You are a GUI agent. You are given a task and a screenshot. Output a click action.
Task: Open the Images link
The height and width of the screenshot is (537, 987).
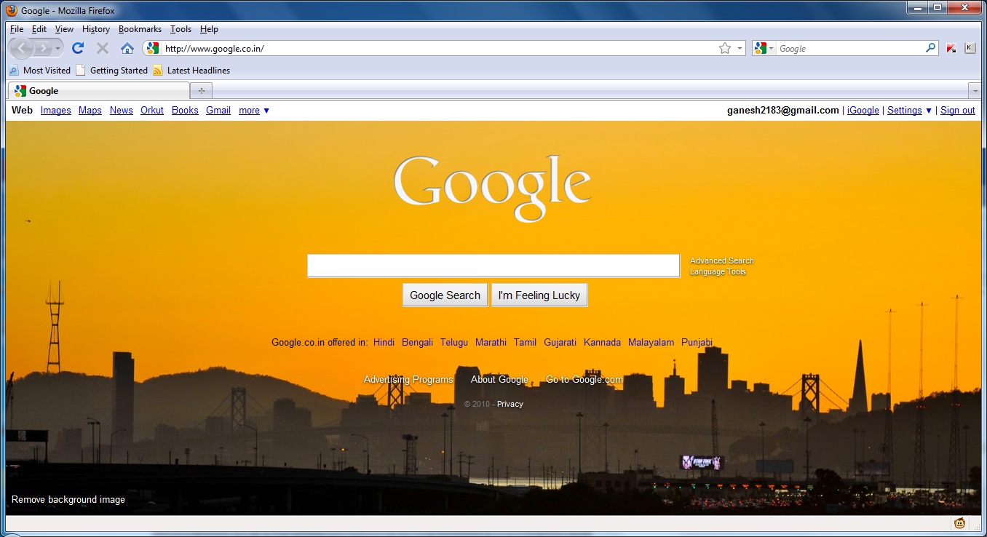[56, 111]
